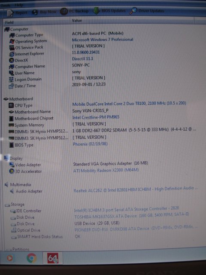Screen dimensions: 206x275
Task: Click the Intel Crestline-PM PM965 chipset link
Action: click(x=96, y=117)
